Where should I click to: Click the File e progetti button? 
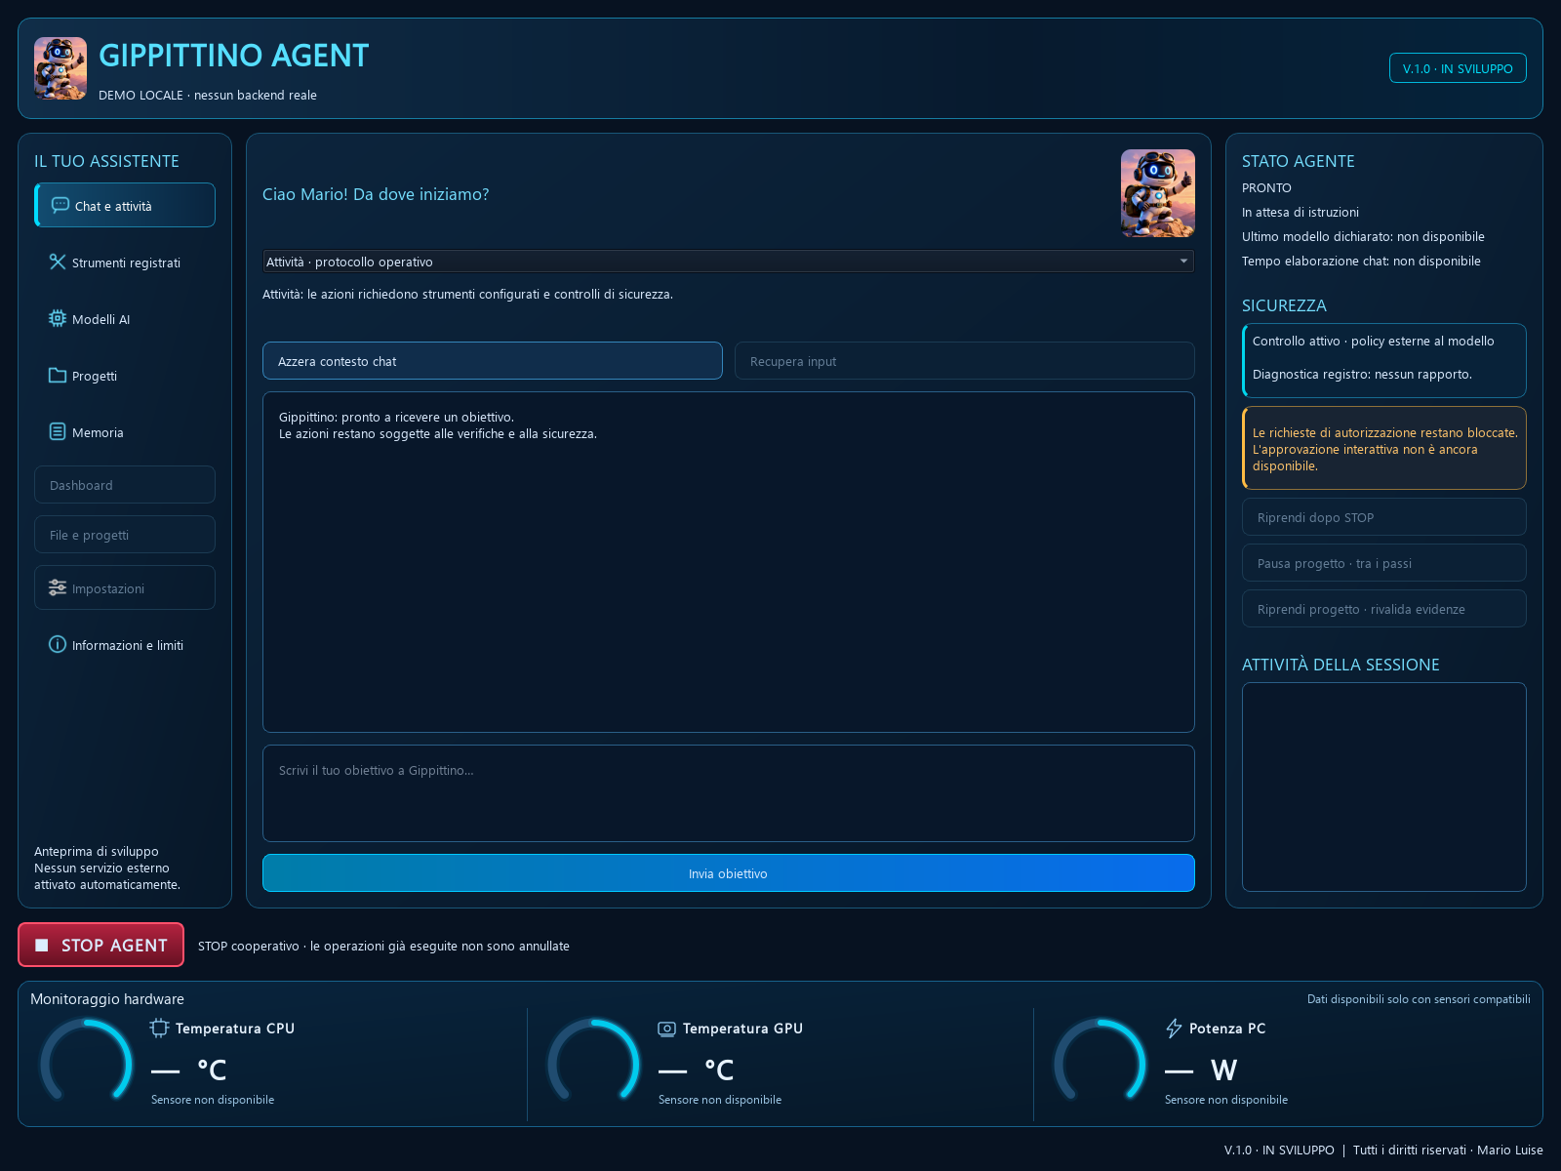pyautogui.click(x=125, y=534)
